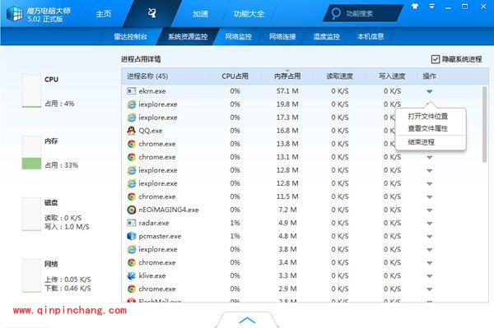Click the chrome.exe icon with 13.8 M memory
The image size is (494, 328).
[x=132, y=144]
